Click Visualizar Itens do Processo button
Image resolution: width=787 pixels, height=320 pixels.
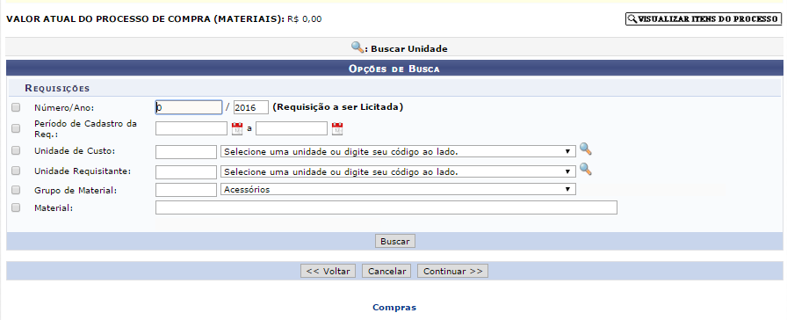[x=704, y=19]
